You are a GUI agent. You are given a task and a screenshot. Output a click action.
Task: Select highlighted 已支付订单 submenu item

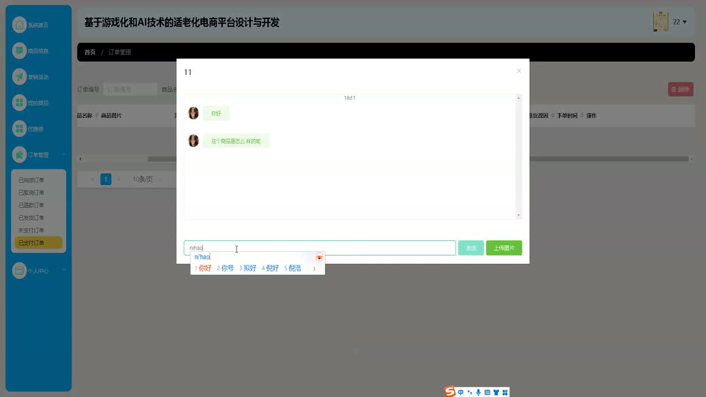39,243
